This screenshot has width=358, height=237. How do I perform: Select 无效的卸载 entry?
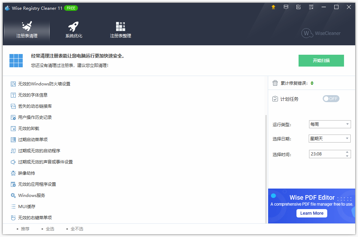tap(29, 129)
